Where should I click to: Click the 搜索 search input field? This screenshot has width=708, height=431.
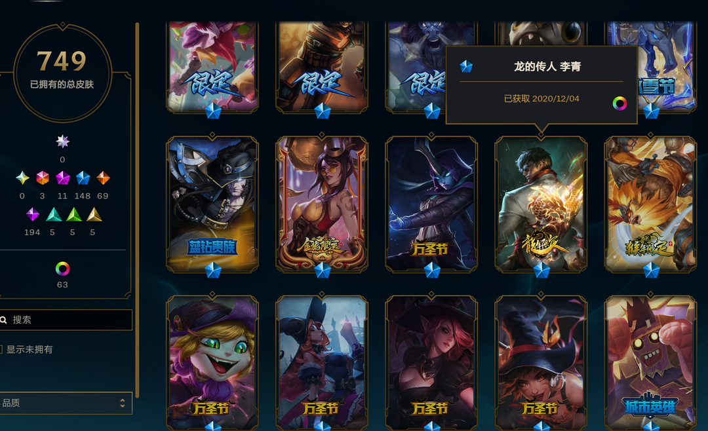[66, 320]
